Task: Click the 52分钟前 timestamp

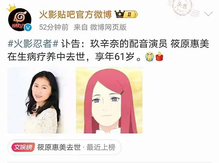Action: click(54, 27)
